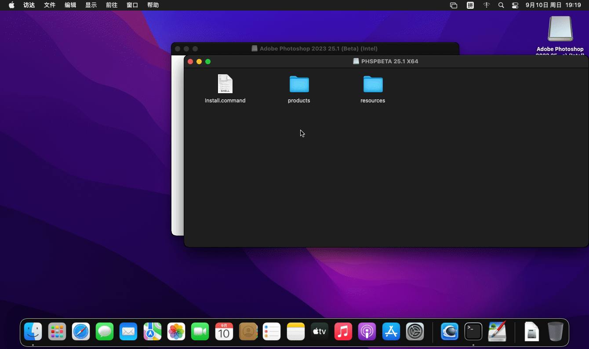Open Mail from the Dock
The image size is (589, 349).
pos(128,331)
